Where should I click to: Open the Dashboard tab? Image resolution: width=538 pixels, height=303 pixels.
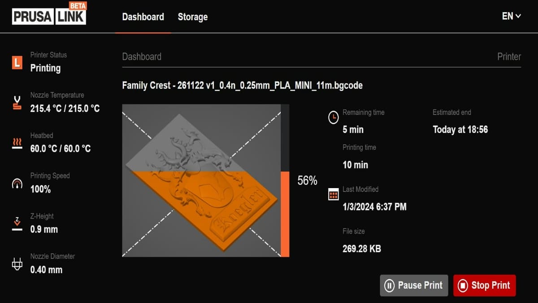143,17
